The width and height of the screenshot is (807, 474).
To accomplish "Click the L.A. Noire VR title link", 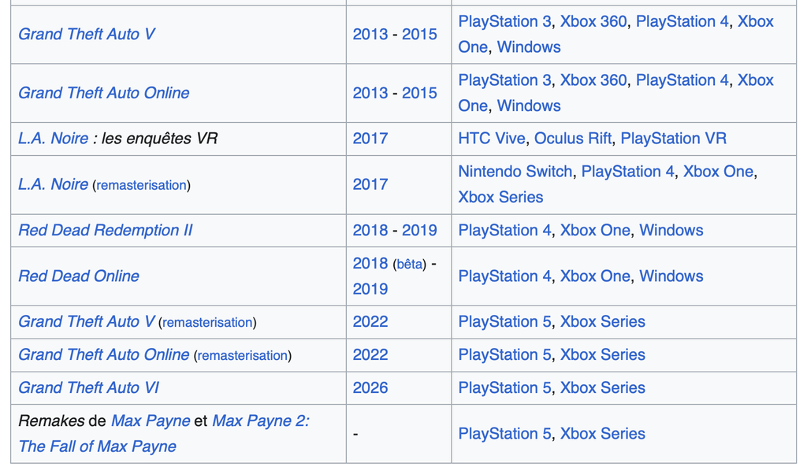I will [x=53, y=139].
